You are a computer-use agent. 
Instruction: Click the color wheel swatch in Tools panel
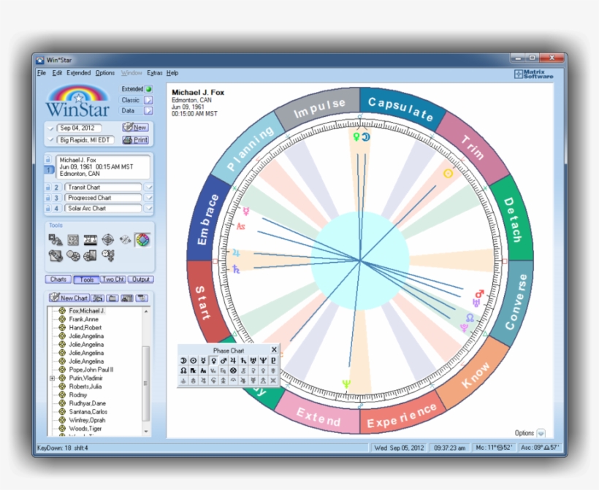point(143,239)
